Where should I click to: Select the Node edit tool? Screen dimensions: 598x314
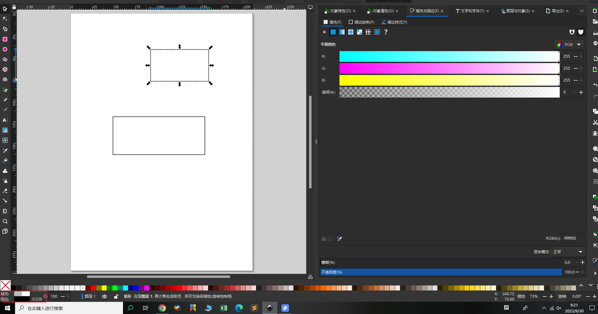pos(5,19)
